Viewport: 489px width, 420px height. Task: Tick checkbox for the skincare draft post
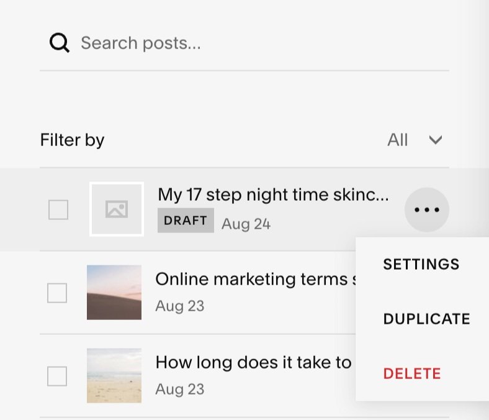(x=58, y=209)
